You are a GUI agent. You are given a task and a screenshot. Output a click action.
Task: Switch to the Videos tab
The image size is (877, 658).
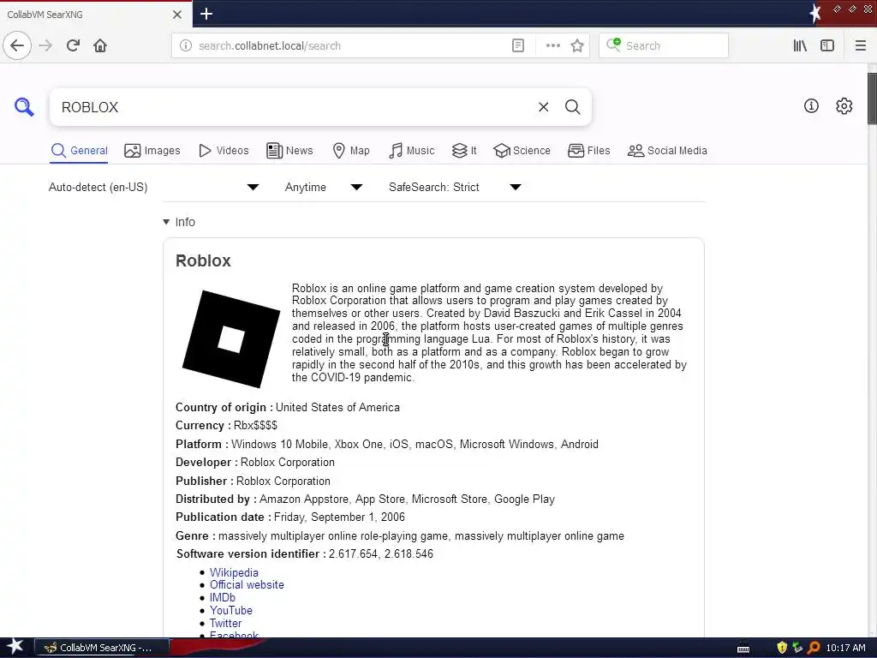[x=224, y=151]
